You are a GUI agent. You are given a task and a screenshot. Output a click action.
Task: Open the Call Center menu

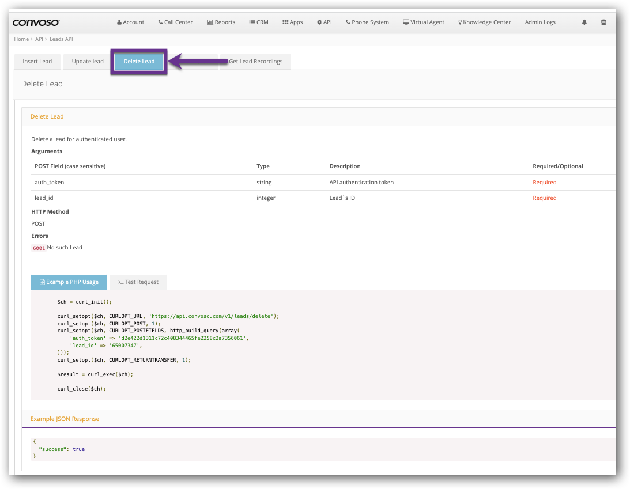pos(176,22)
